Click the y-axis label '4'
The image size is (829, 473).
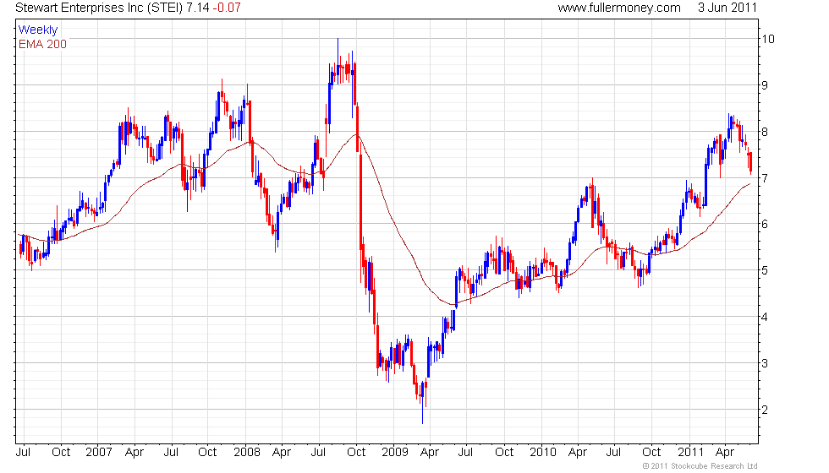pyautogui.click(x=765, y=318)
